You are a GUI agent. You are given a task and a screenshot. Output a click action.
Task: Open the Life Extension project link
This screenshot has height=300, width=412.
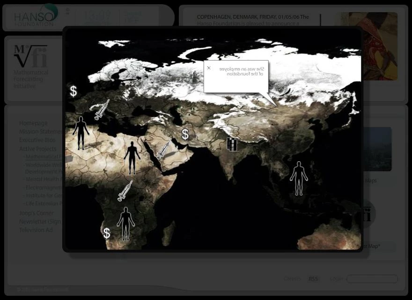pos(44,204)
